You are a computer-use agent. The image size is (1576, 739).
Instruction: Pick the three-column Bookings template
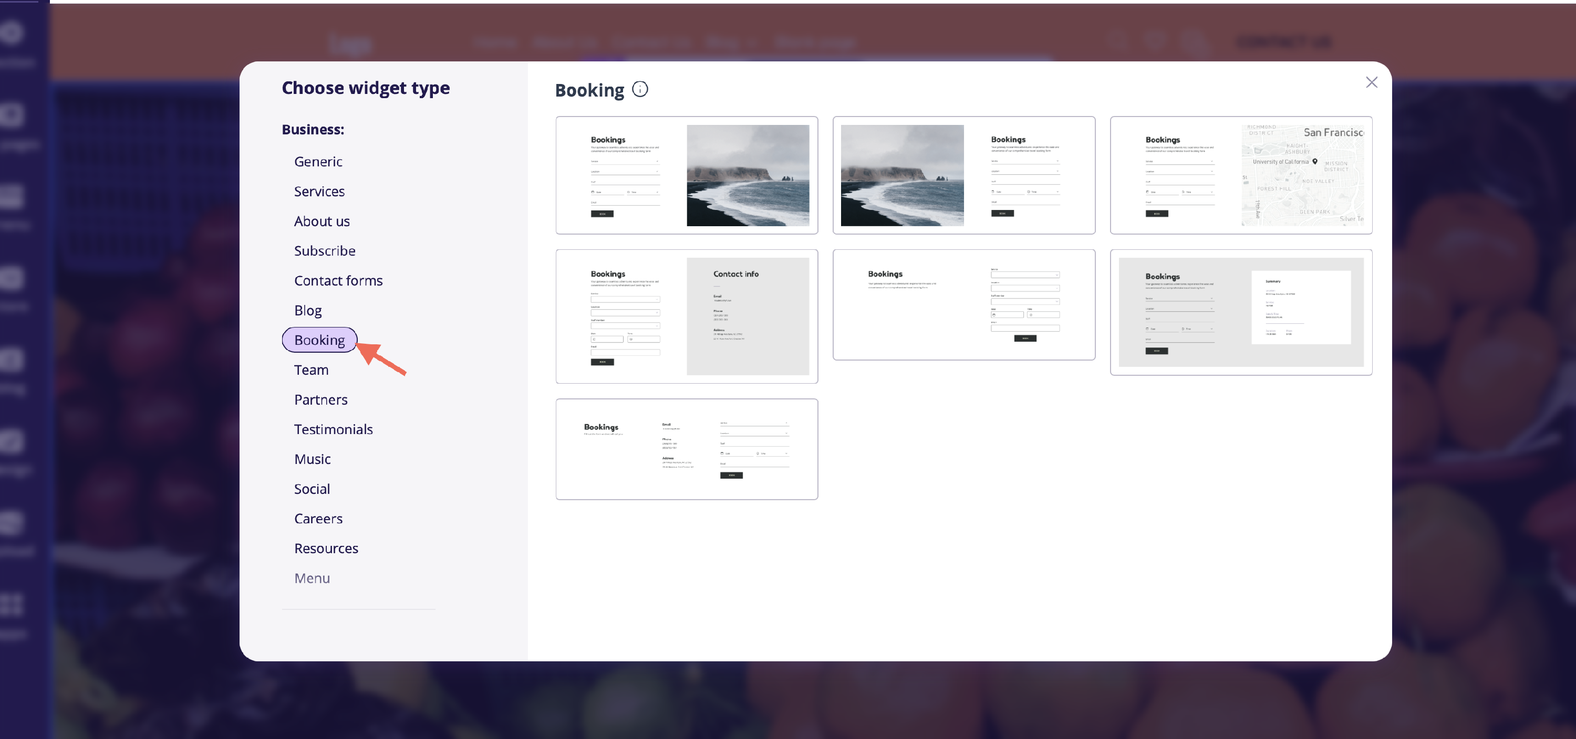(687, 449)
